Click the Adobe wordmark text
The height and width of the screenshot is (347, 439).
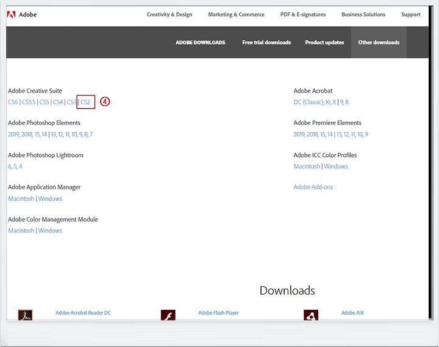[x=27, y=15]
